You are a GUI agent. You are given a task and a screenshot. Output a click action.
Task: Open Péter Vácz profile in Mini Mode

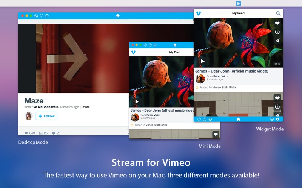click(x=153, y=115)
